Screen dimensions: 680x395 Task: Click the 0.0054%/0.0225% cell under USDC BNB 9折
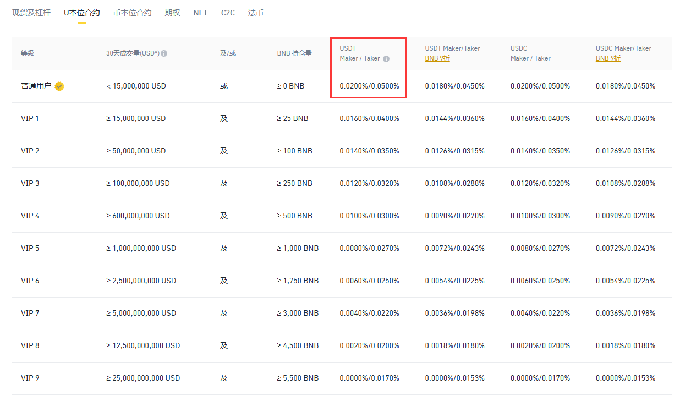pos(626,281)
